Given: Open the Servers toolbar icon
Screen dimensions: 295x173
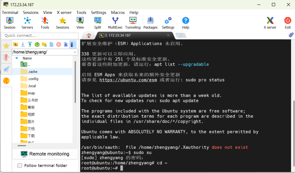Looking at the screenshot, I should (27, 23).
